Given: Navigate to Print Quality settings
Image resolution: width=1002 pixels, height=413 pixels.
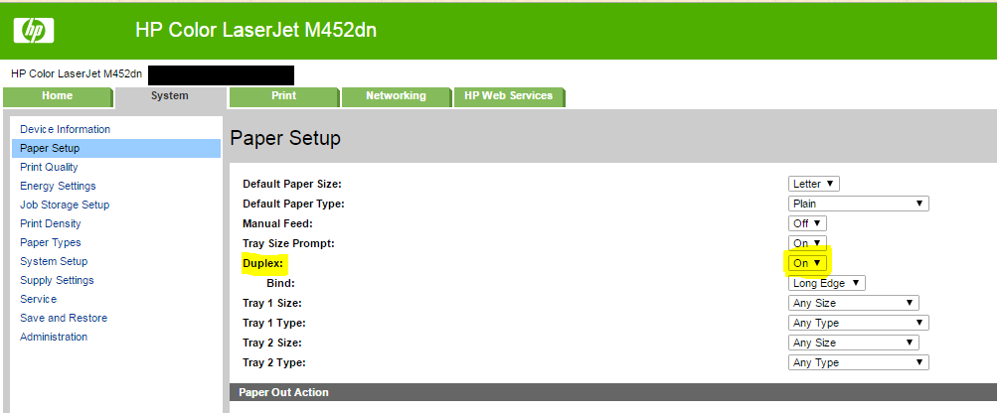Looking at the screenshot, I should coord(49,167).
